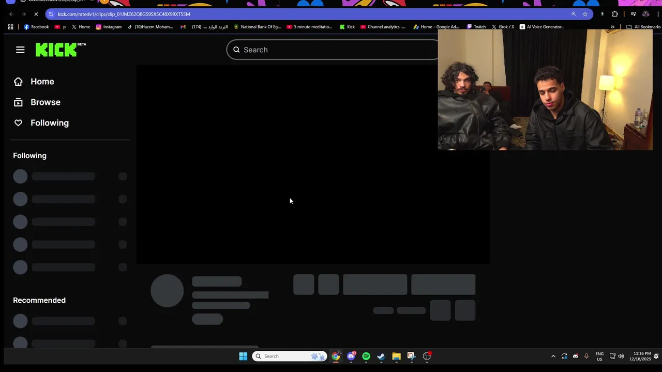
Task: Open Steam from the taskbar
Action: [x=381, y=356]
